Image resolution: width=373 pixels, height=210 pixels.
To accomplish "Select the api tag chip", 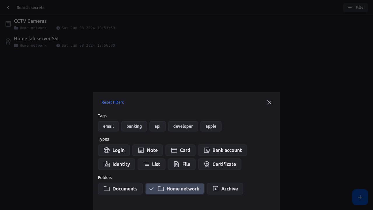I will 157,126.
